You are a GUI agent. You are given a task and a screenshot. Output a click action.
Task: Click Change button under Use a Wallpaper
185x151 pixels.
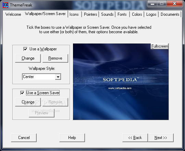click(x=28, y=58)
